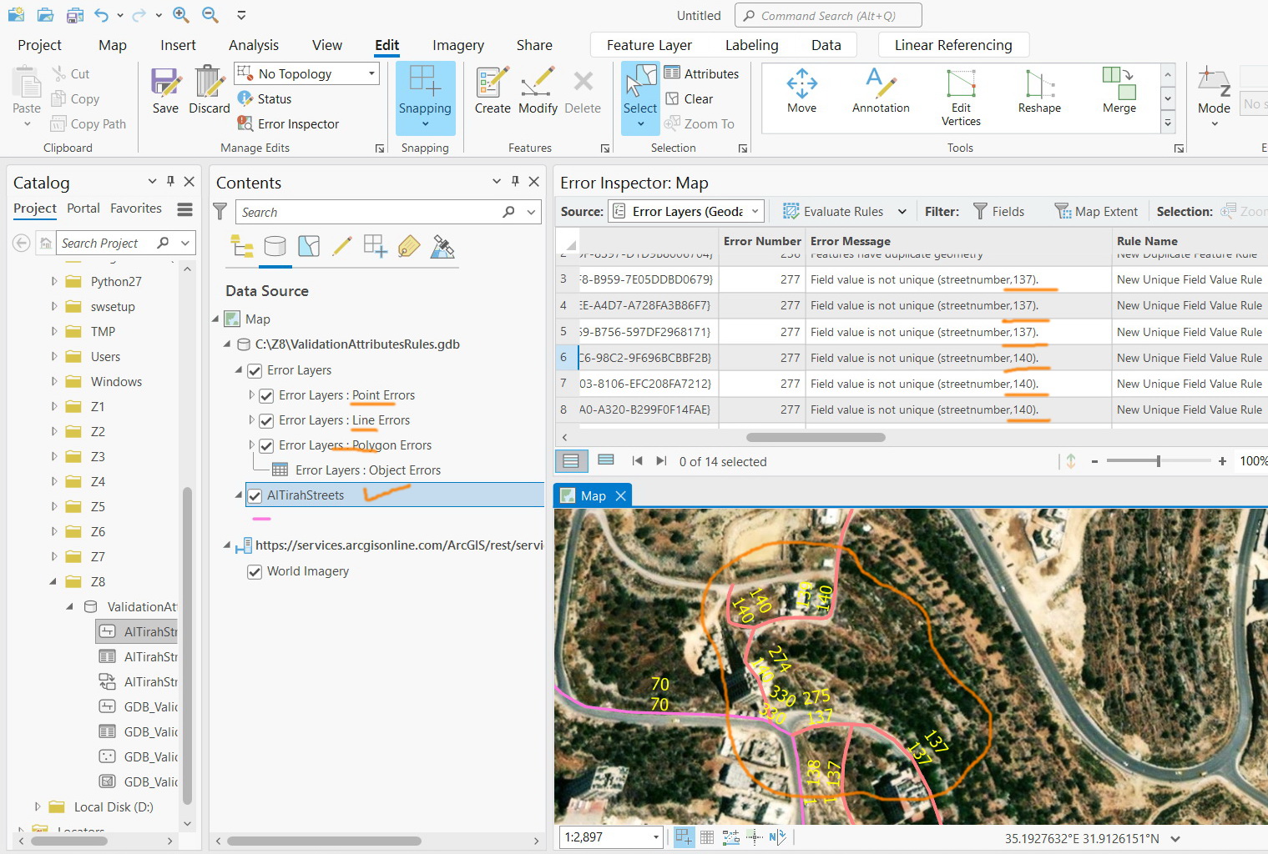Disable the AlTirahStreets layer checkbox
Screen dimensions: 1268x854
(x=255, y=495)
